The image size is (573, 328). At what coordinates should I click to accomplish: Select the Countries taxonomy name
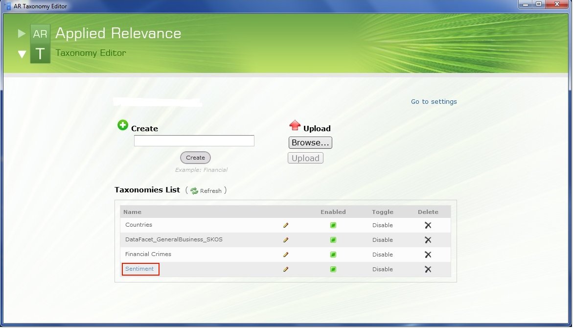(138, 225)
